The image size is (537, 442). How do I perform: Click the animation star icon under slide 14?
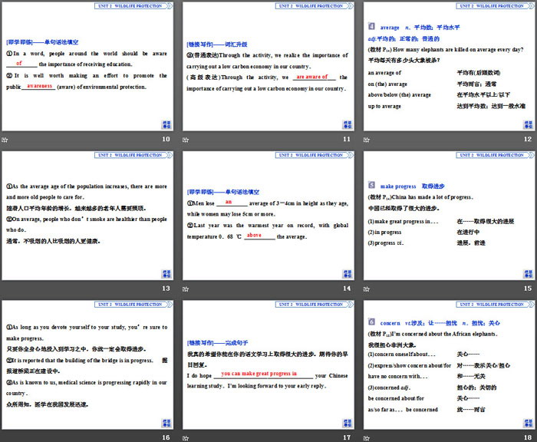point(186,289)
